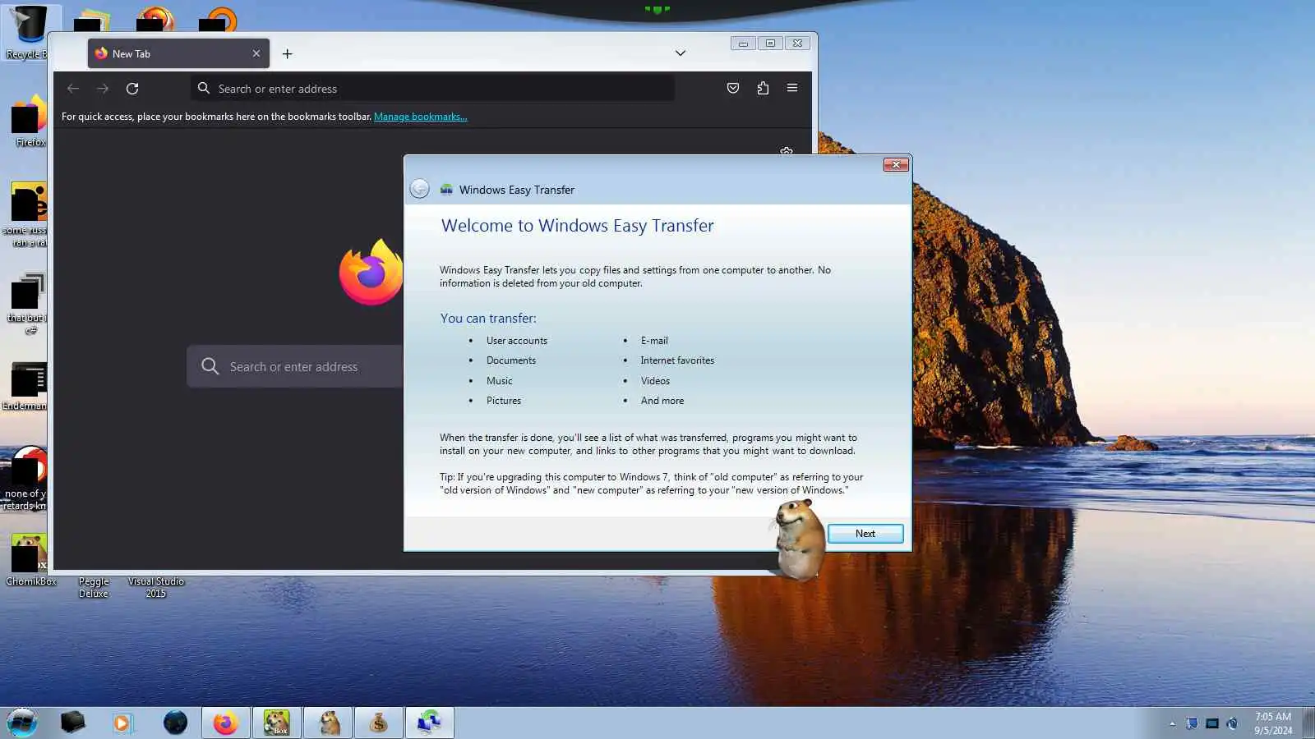This screenshot has height=739, width=1315.
Task: Go forward one page in Firefox
Action: 103,89
